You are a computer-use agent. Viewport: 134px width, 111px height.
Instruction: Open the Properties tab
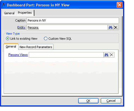pos(25,13)
